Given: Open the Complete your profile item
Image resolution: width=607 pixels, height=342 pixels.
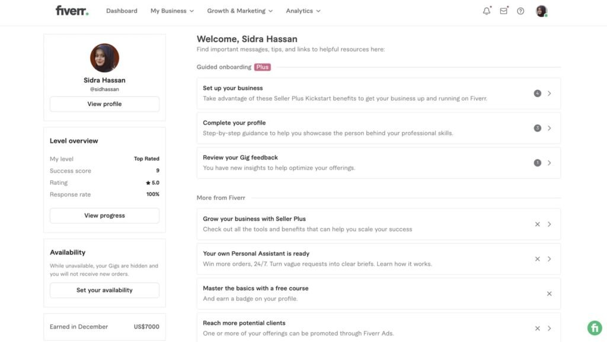Looking at the screenshot, I should click(378, 128).
